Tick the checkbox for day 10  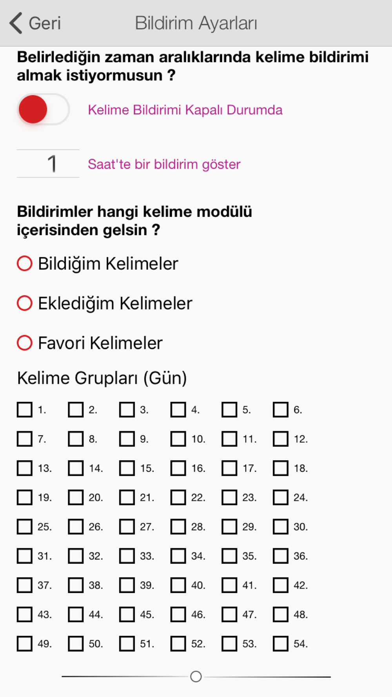pyautogui.click(x=178, y=439)
